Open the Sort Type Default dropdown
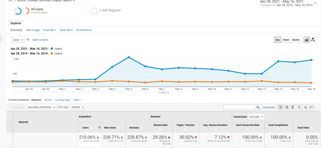 [78, 107]
